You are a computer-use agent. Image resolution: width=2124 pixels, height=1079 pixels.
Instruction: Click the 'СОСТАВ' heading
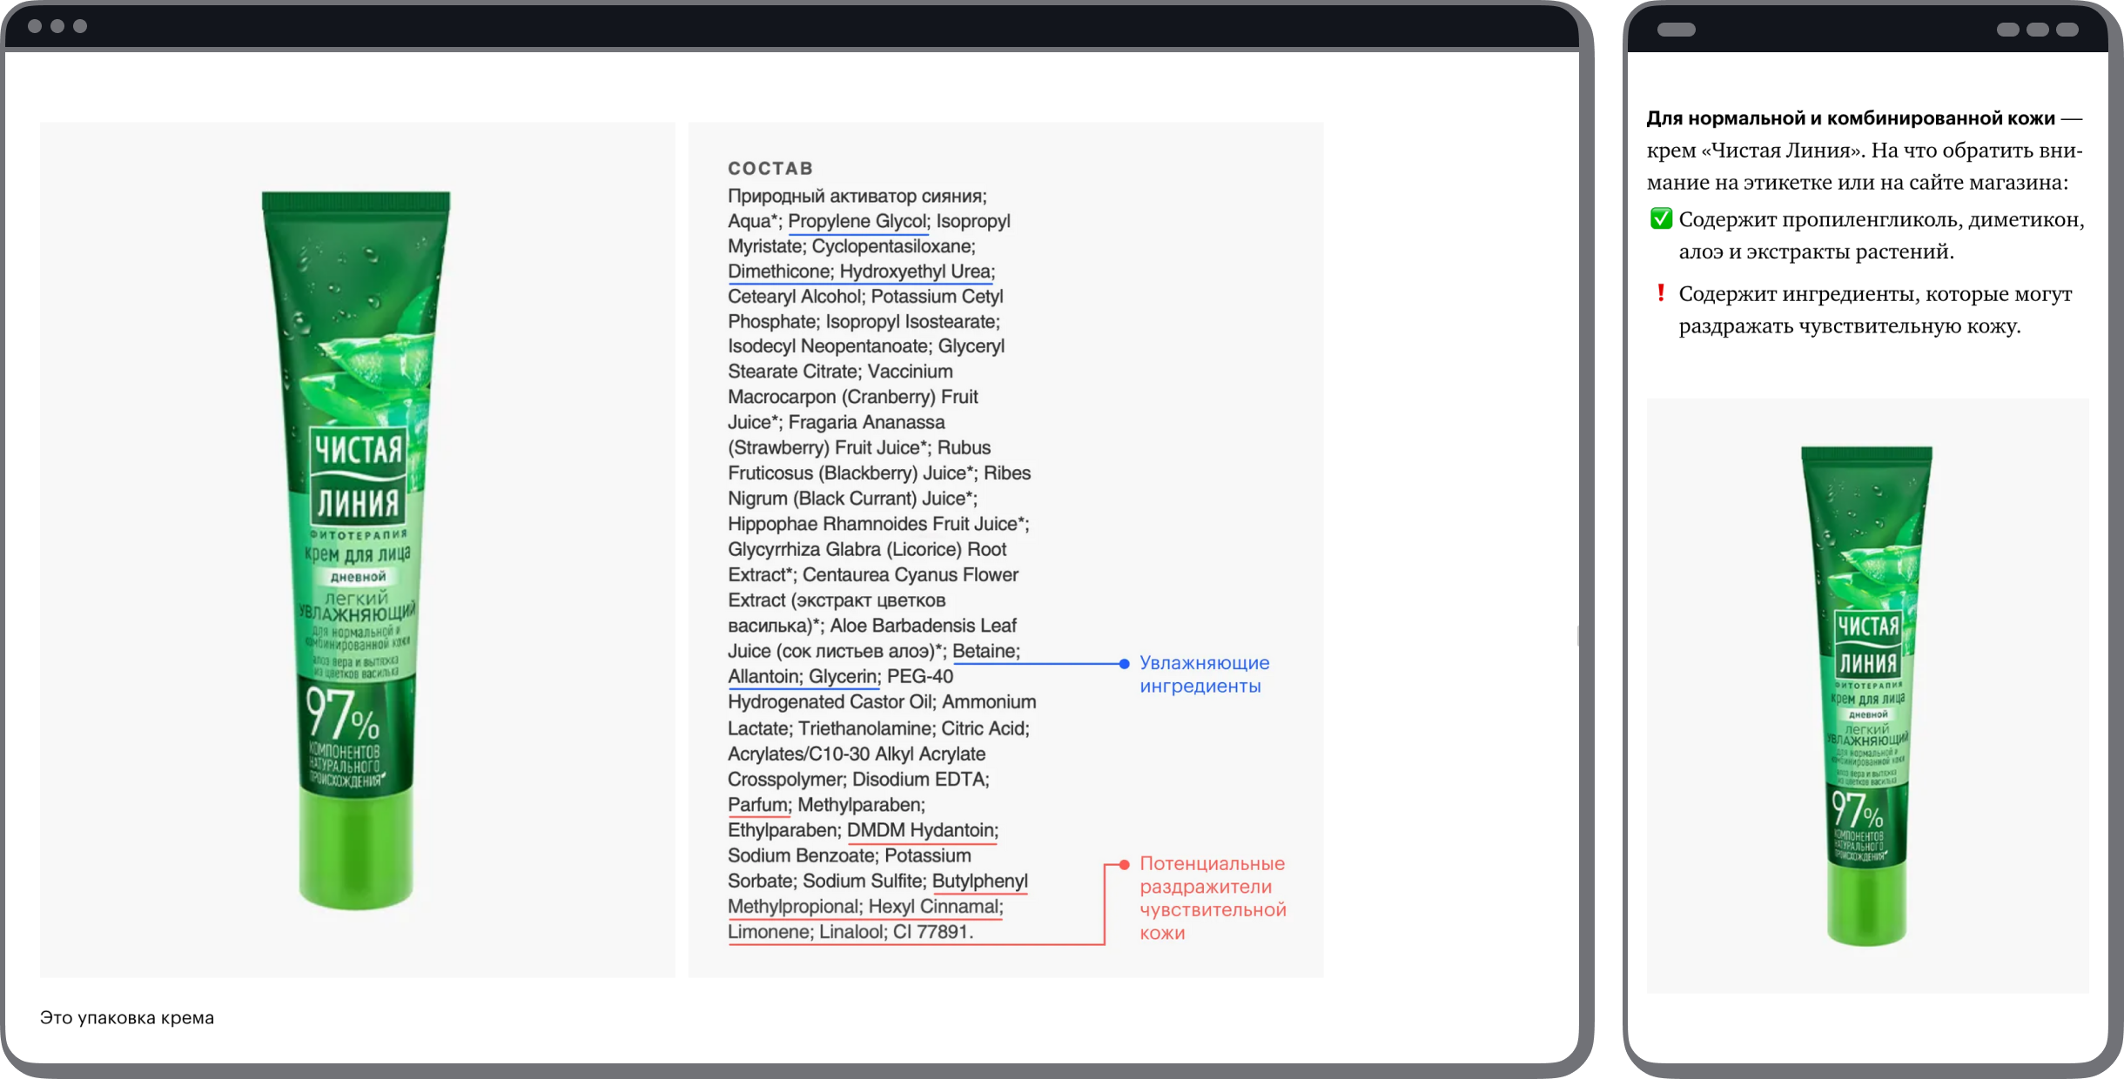pos(770,168)
